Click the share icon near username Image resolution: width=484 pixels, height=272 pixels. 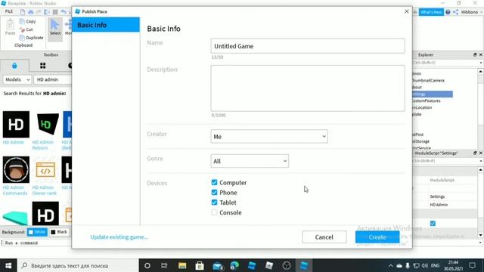click(x=455, y=12)
